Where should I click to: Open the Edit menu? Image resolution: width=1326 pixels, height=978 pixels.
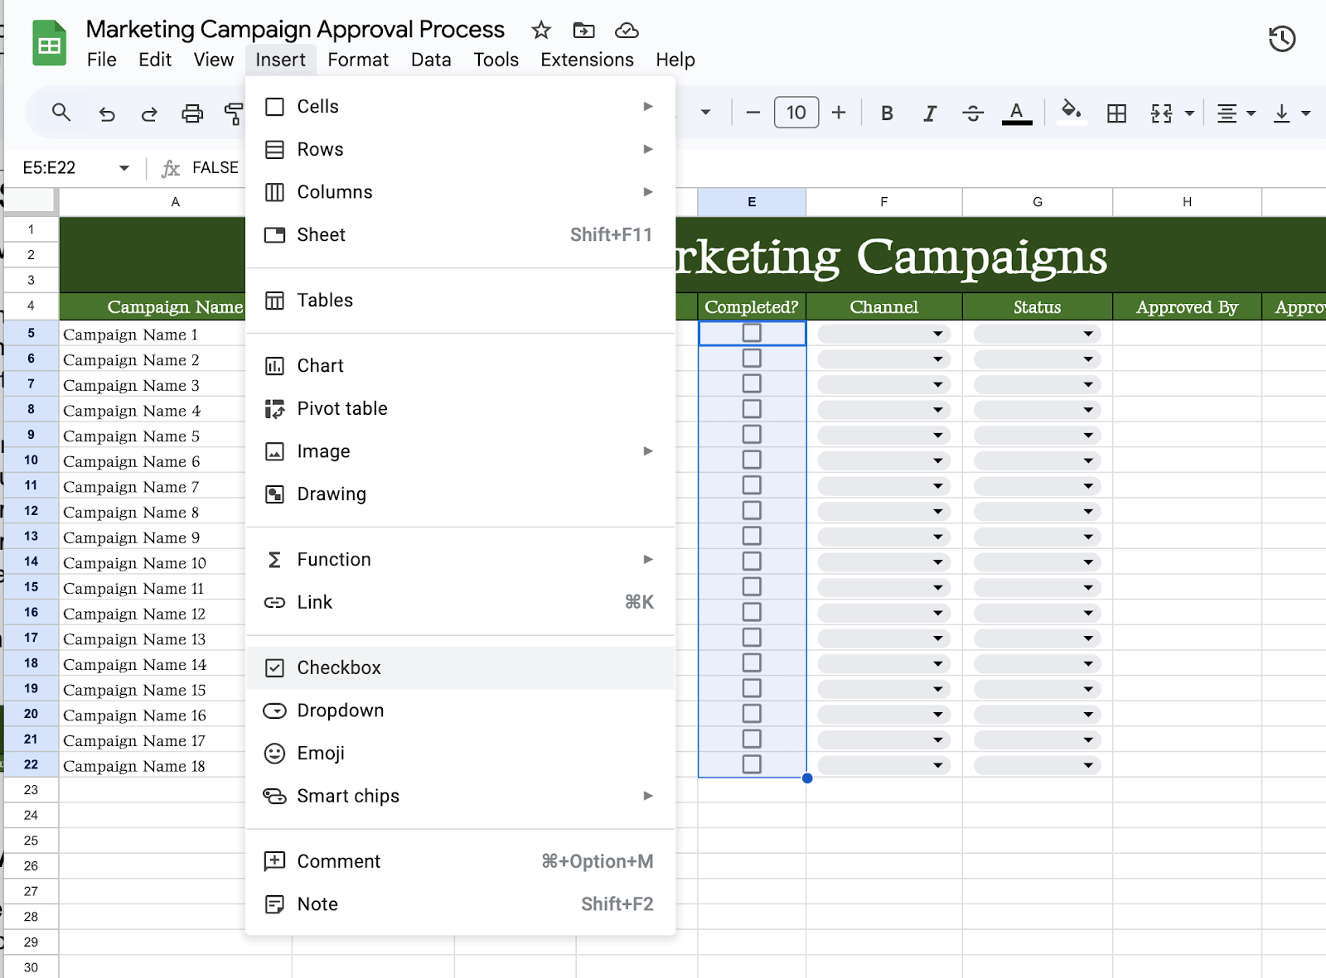coord(155,60)
